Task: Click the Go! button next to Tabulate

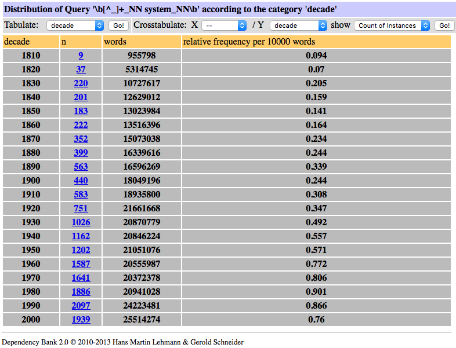Action: point(118,25)
